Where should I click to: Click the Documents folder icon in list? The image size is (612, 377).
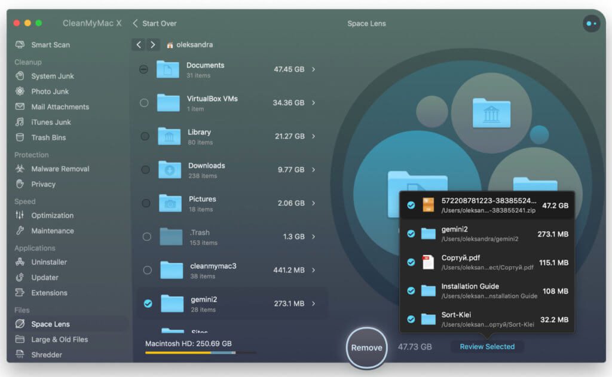(168, 69)
